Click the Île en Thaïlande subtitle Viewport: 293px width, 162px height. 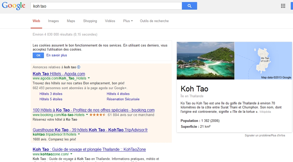(x=192, y=96)
